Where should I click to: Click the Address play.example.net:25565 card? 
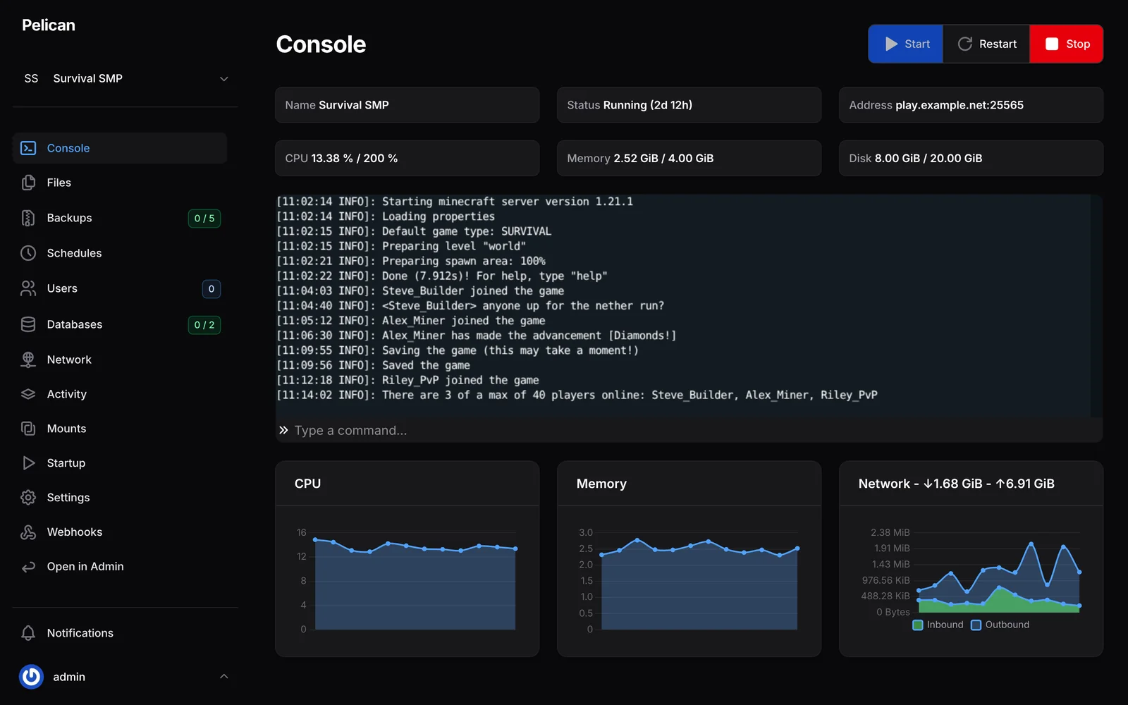(971, 105)
